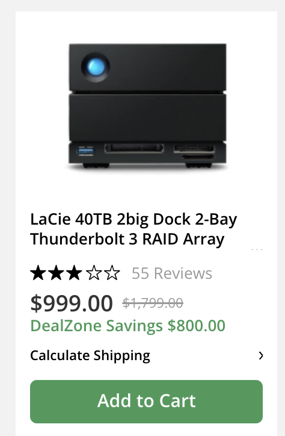This screenshot has height=436, width=285.
Task: Click the Thunderbolt 3 RAID Array title line
Action: [127, 239]
